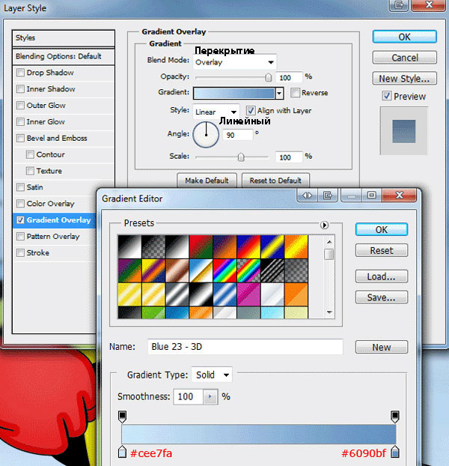Click the angle dial control
Image resolution: width=449 pixels, height=466 pixels.
(x=206, y=135)
